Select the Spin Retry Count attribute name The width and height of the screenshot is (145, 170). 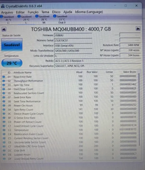[x=23, y=109]
